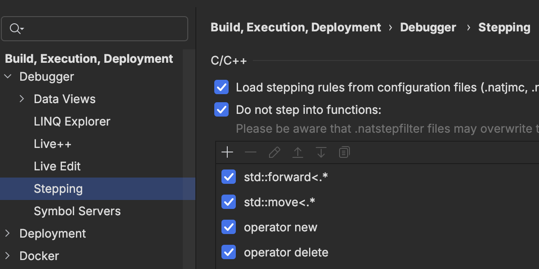The image size is (539, 269).
Task: Click the Add (plus) rule icon
Action: 228,153
